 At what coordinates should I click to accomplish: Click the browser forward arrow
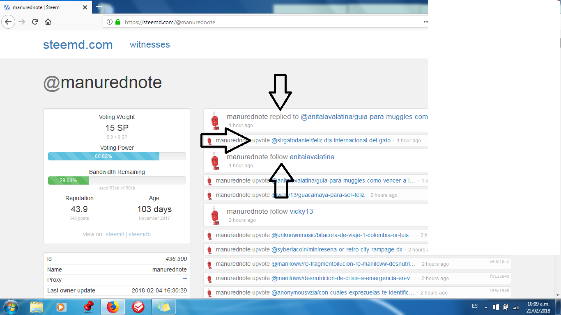tap(22, 22)
